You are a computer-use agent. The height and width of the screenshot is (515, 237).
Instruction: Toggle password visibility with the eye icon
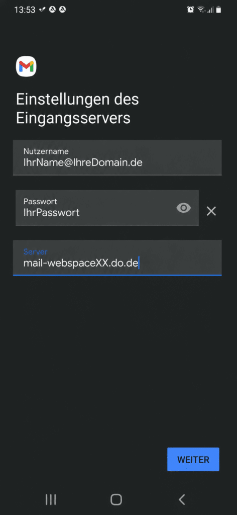[184, 208]
